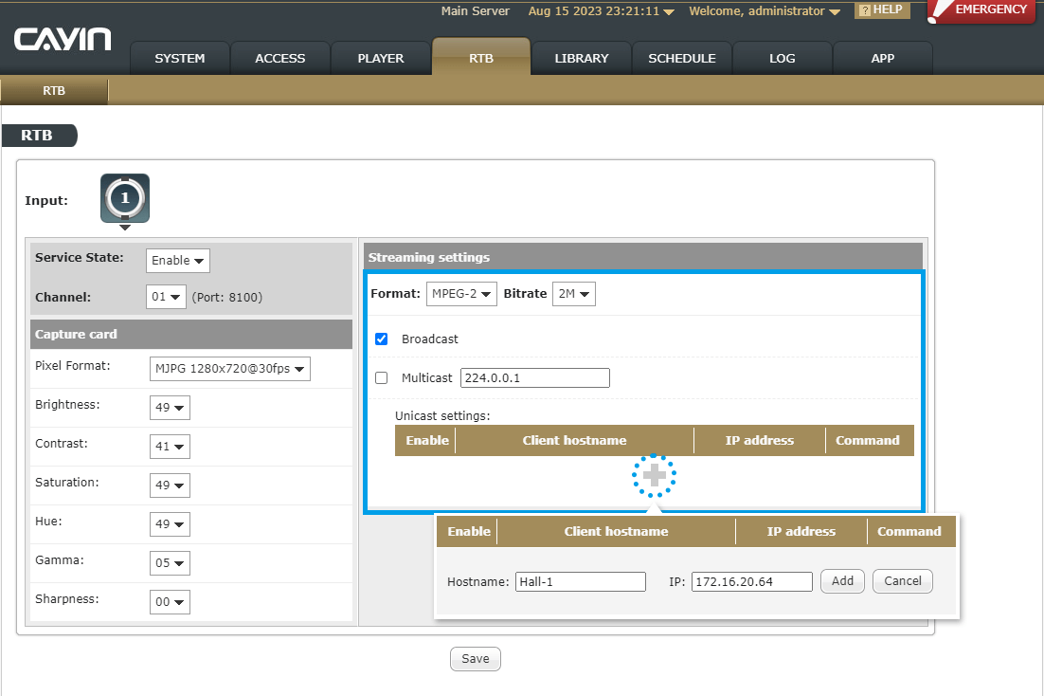Click the Add button

tap(842, 580)
